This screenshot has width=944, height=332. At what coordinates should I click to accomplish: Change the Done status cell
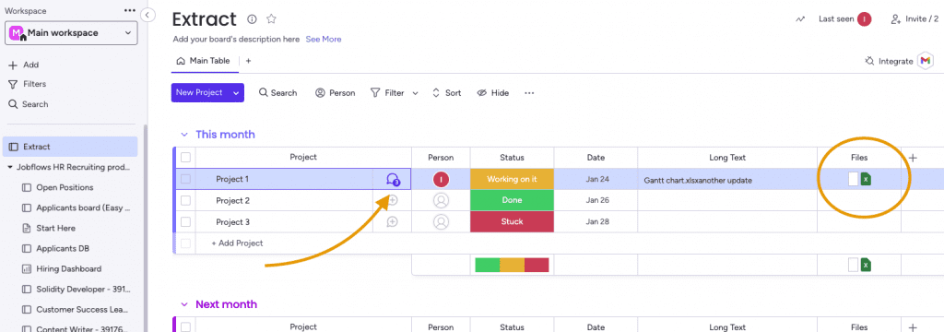(x=512, y=201)
